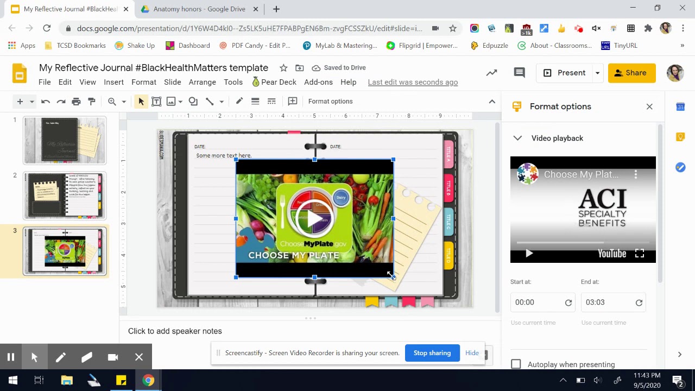This screenshot has width=695, height=391.
Task: Add a new slide with the plus icon
Action: (x=20, y=102)
